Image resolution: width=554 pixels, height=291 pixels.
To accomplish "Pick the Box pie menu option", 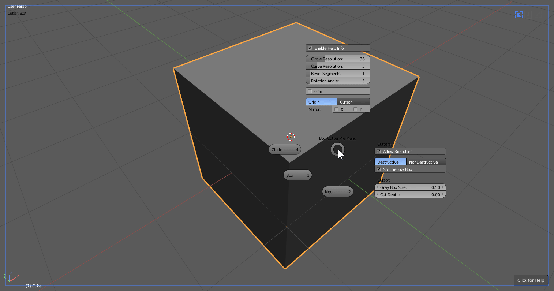I will [x=297, y=175].
